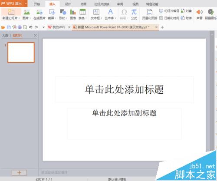Image resolution: width=217 pixels, height=181 pixels.
Task: Click the notes area 单击此处添加备注
Action: (x=54, y=172)
